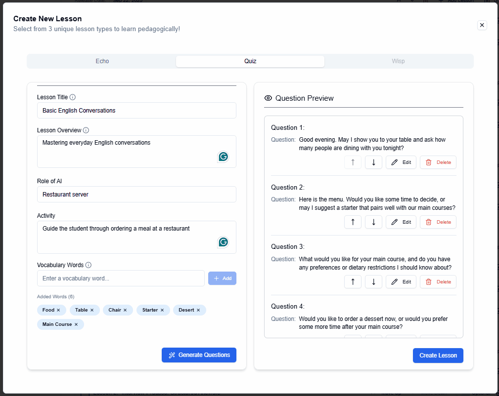
Task: Show info tooltip beside Lesson Title
Action: pyautogui.click(x=73, y=97)
